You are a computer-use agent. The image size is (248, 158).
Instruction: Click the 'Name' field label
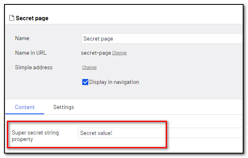[x=22, y=38]
